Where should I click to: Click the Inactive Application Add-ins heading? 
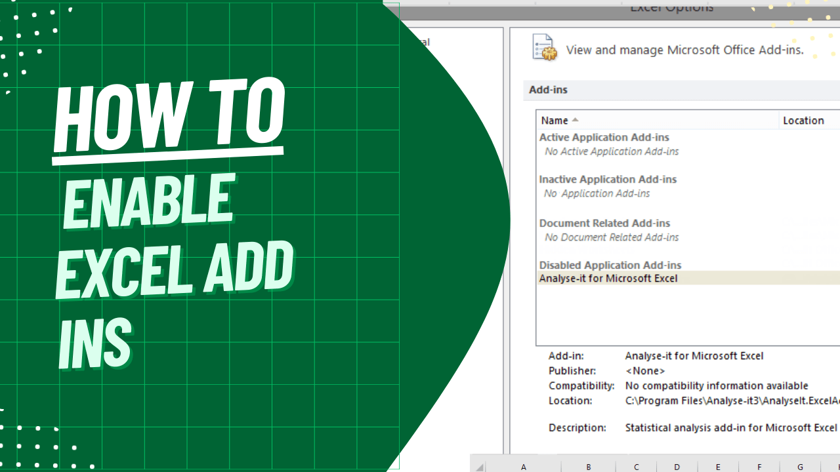(608, 179)
